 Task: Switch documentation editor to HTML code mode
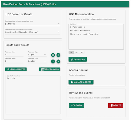(x=77, y=52)
